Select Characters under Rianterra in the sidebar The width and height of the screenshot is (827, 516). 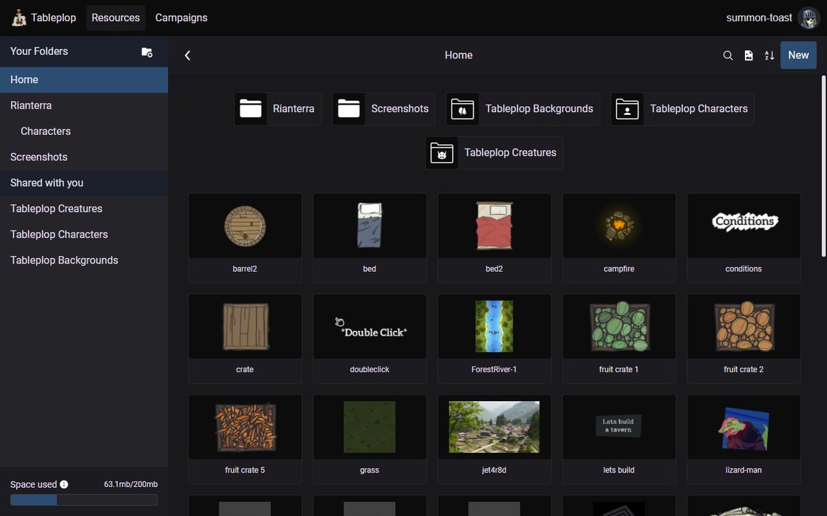[x=45, y=131]
